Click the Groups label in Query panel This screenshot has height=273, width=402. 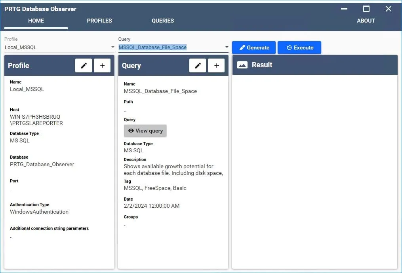tap(131, 217)
